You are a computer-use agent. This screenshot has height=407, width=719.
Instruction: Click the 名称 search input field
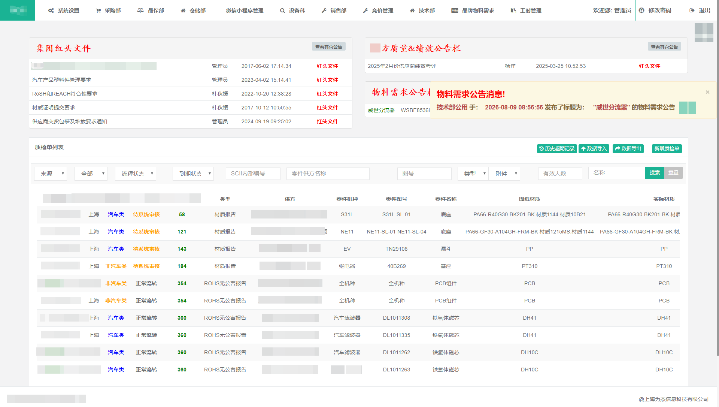click(x=617, y=173)
